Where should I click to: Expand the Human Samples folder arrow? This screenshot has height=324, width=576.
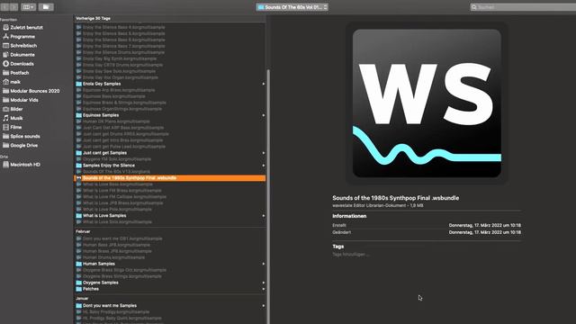click(264, 264)
